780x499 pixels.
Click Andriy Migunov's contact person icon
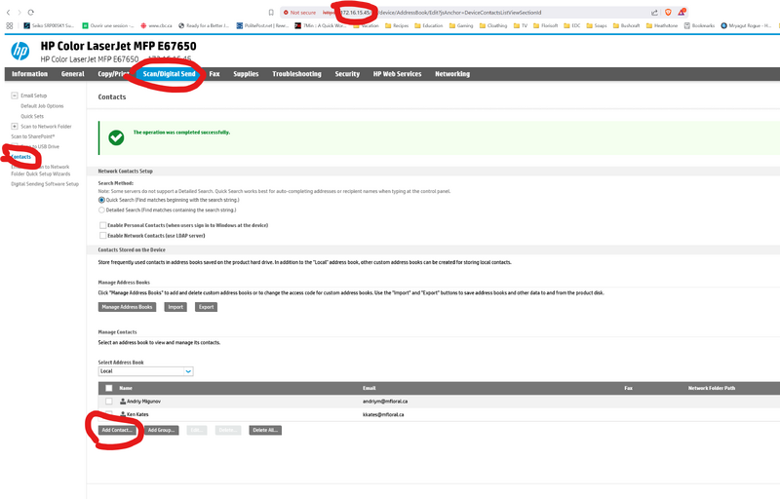(123, 401)
